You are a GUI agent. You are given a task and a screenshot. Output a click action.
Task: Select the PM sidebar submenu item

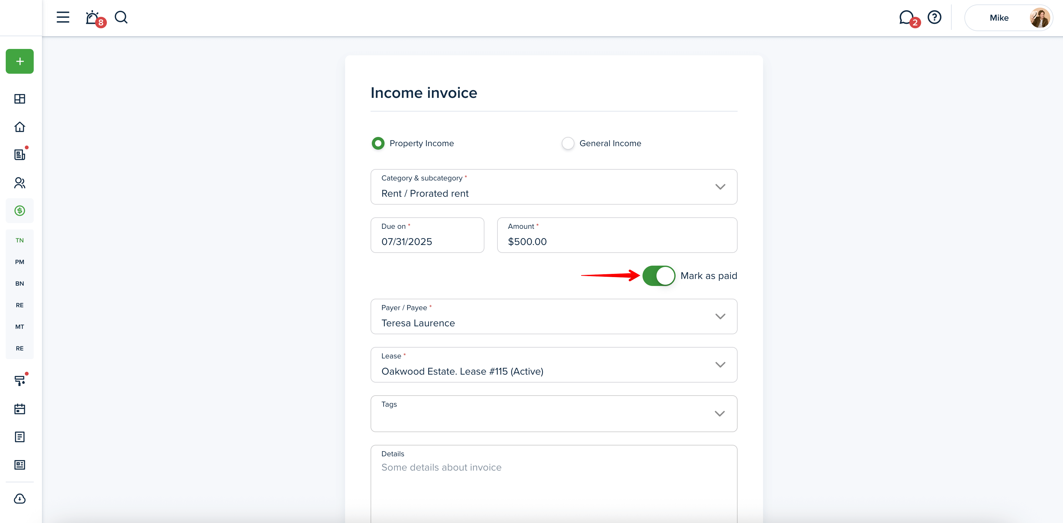tap(20, 262)
